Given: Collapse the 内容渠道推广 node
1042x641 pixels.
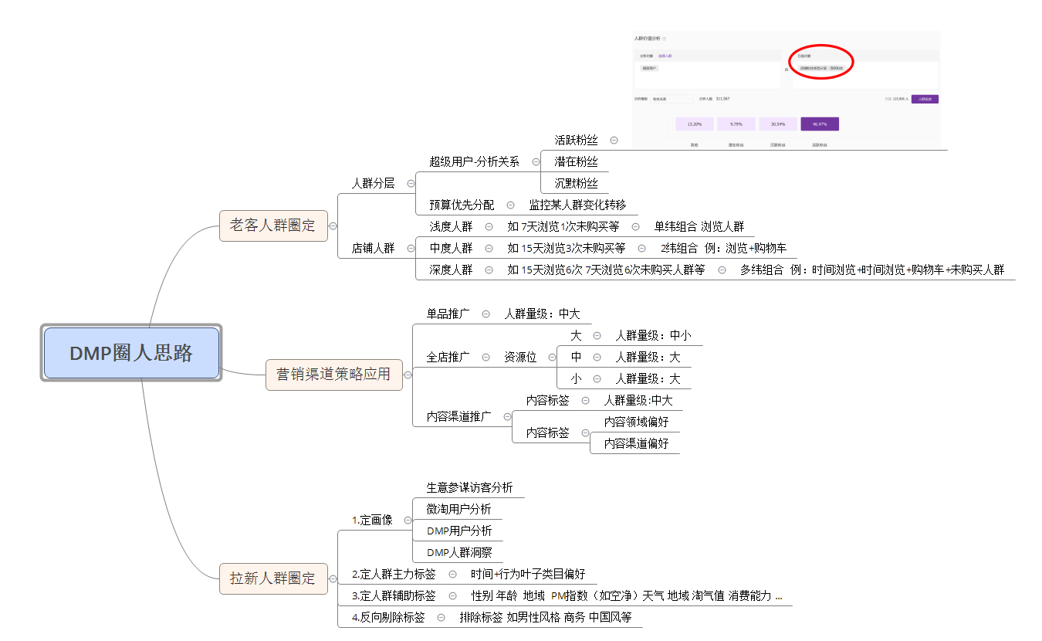Looking at the screenshot, I should click(x=507, y=417).
